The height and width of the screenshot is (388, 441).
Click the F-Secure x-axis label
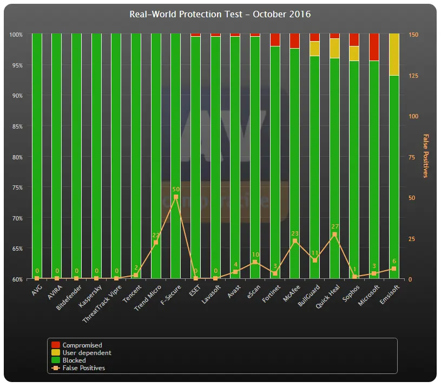point(171,295)
